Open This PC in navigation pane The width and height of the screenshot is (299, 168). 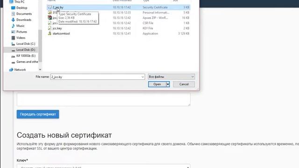point(19,2)
